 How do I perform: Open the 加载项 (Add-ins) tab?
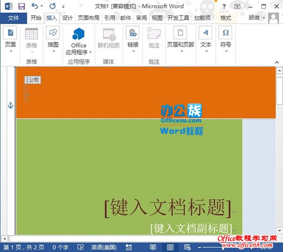202,18
